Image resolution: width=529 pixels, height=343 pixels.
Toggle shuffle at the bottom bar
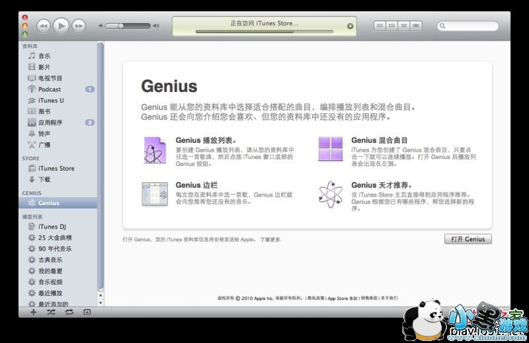51,313
